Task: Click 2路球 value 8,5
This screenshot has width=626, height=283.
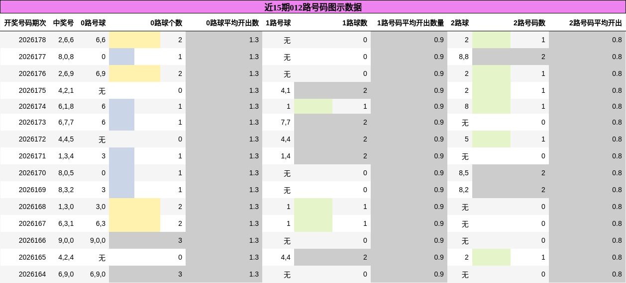Action: click(464, 173)
